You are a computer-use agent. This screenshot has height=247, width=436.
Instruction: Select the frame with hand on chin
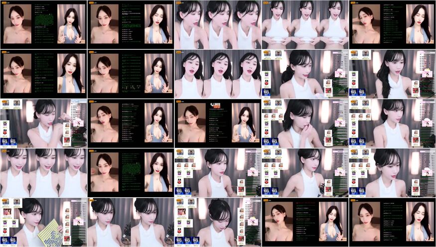click(305, 123)
